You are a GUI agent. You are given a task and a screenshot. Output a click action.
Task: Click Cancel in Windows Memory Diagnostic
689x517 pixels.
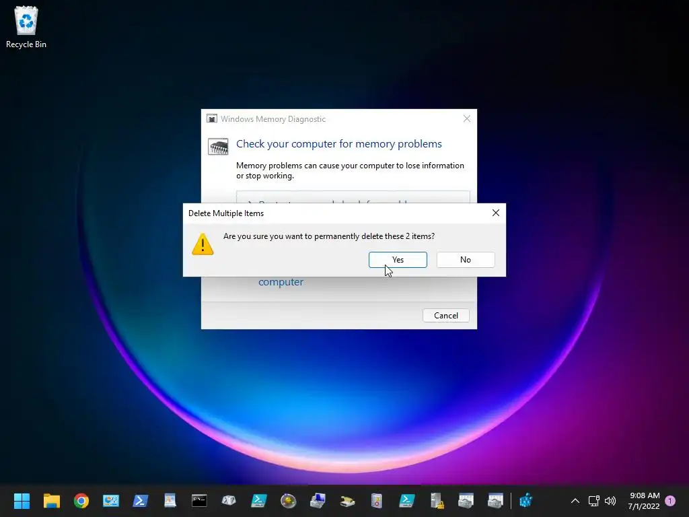(x=446, y=316)
